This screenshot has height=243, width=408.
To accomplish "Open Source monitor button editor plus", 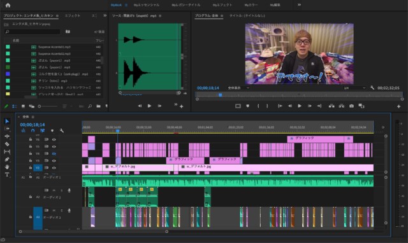I will pos(181,106).
